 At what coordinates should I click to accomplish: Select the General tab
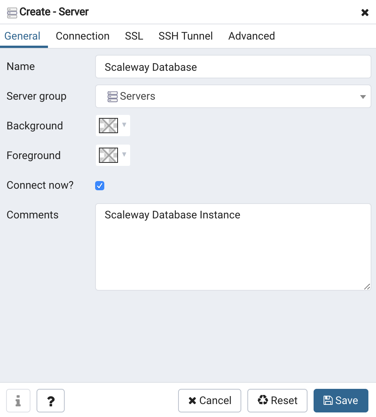pyautogui.click(x=22, y=36)
